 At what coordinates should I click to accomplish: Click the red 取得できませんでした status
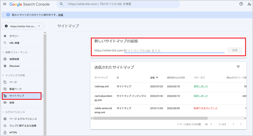click(206, 108)
